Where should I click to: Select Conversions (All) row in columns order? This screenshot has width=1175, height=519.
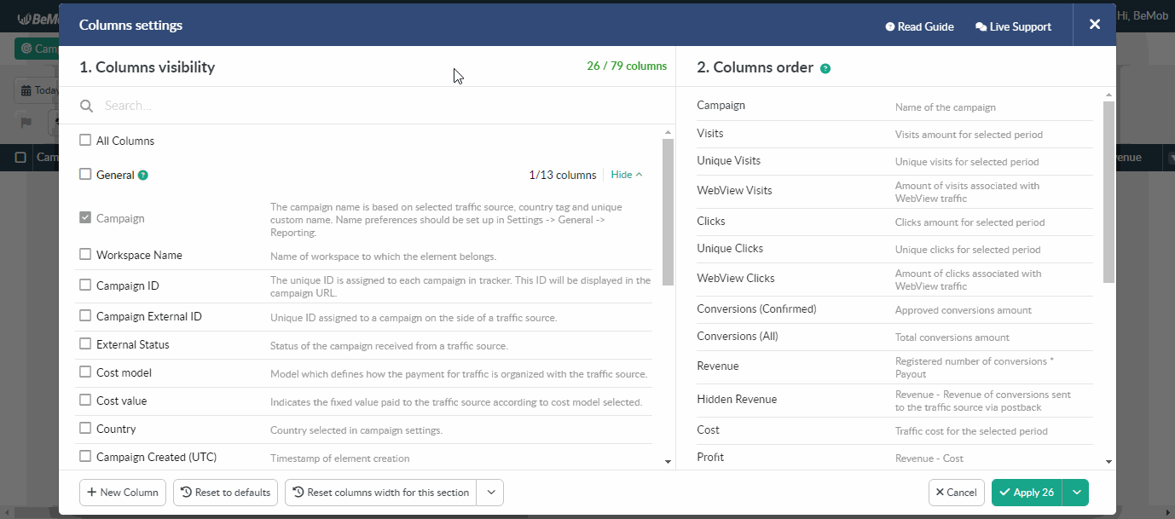[894, 337]
